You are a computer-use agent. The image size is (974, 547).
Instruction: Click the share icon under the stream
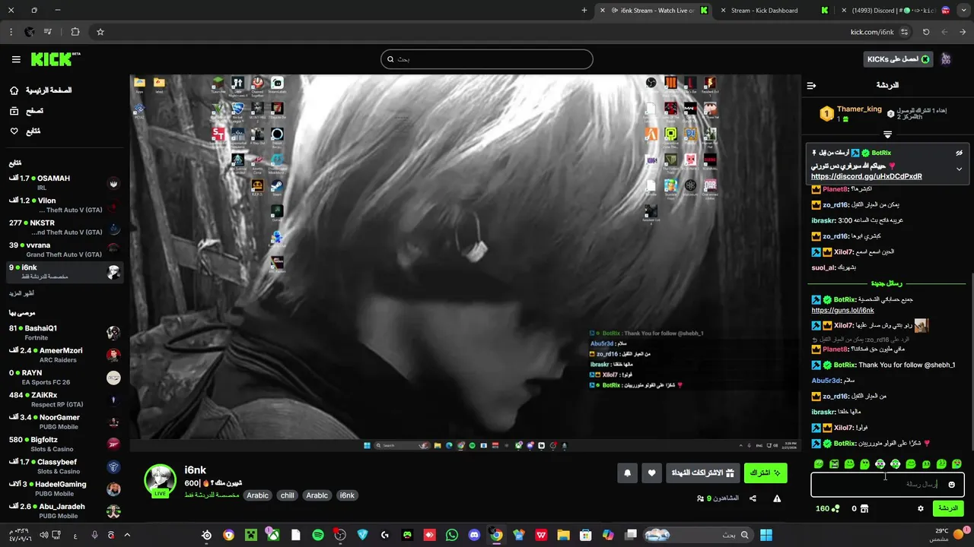[753, 498]
